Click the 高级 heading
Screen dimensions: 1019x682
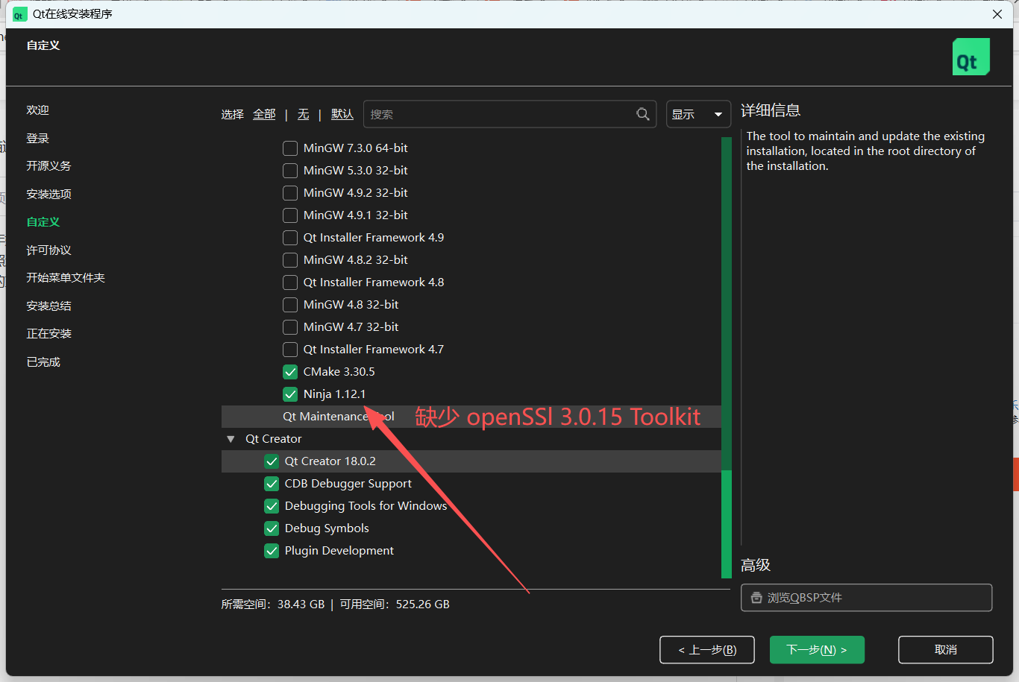click(x=756, y=565)
